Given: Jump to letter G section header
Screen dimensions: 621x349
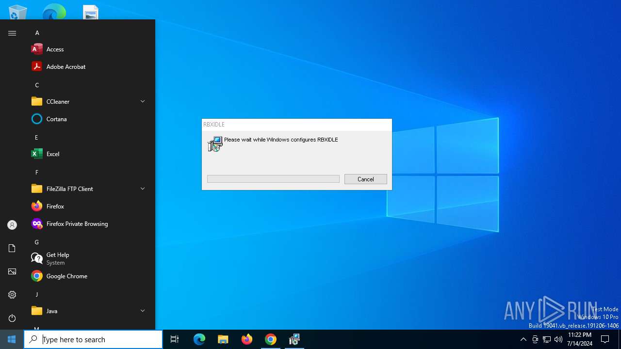Looking at the screenshot, I should (36, 242).
